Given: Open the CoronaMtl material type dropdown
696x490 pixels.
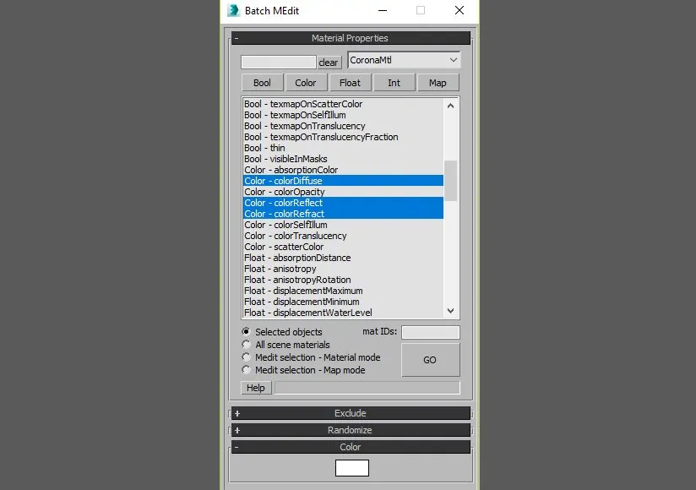Looking at the screenshot, I should [x=404, y=60].
